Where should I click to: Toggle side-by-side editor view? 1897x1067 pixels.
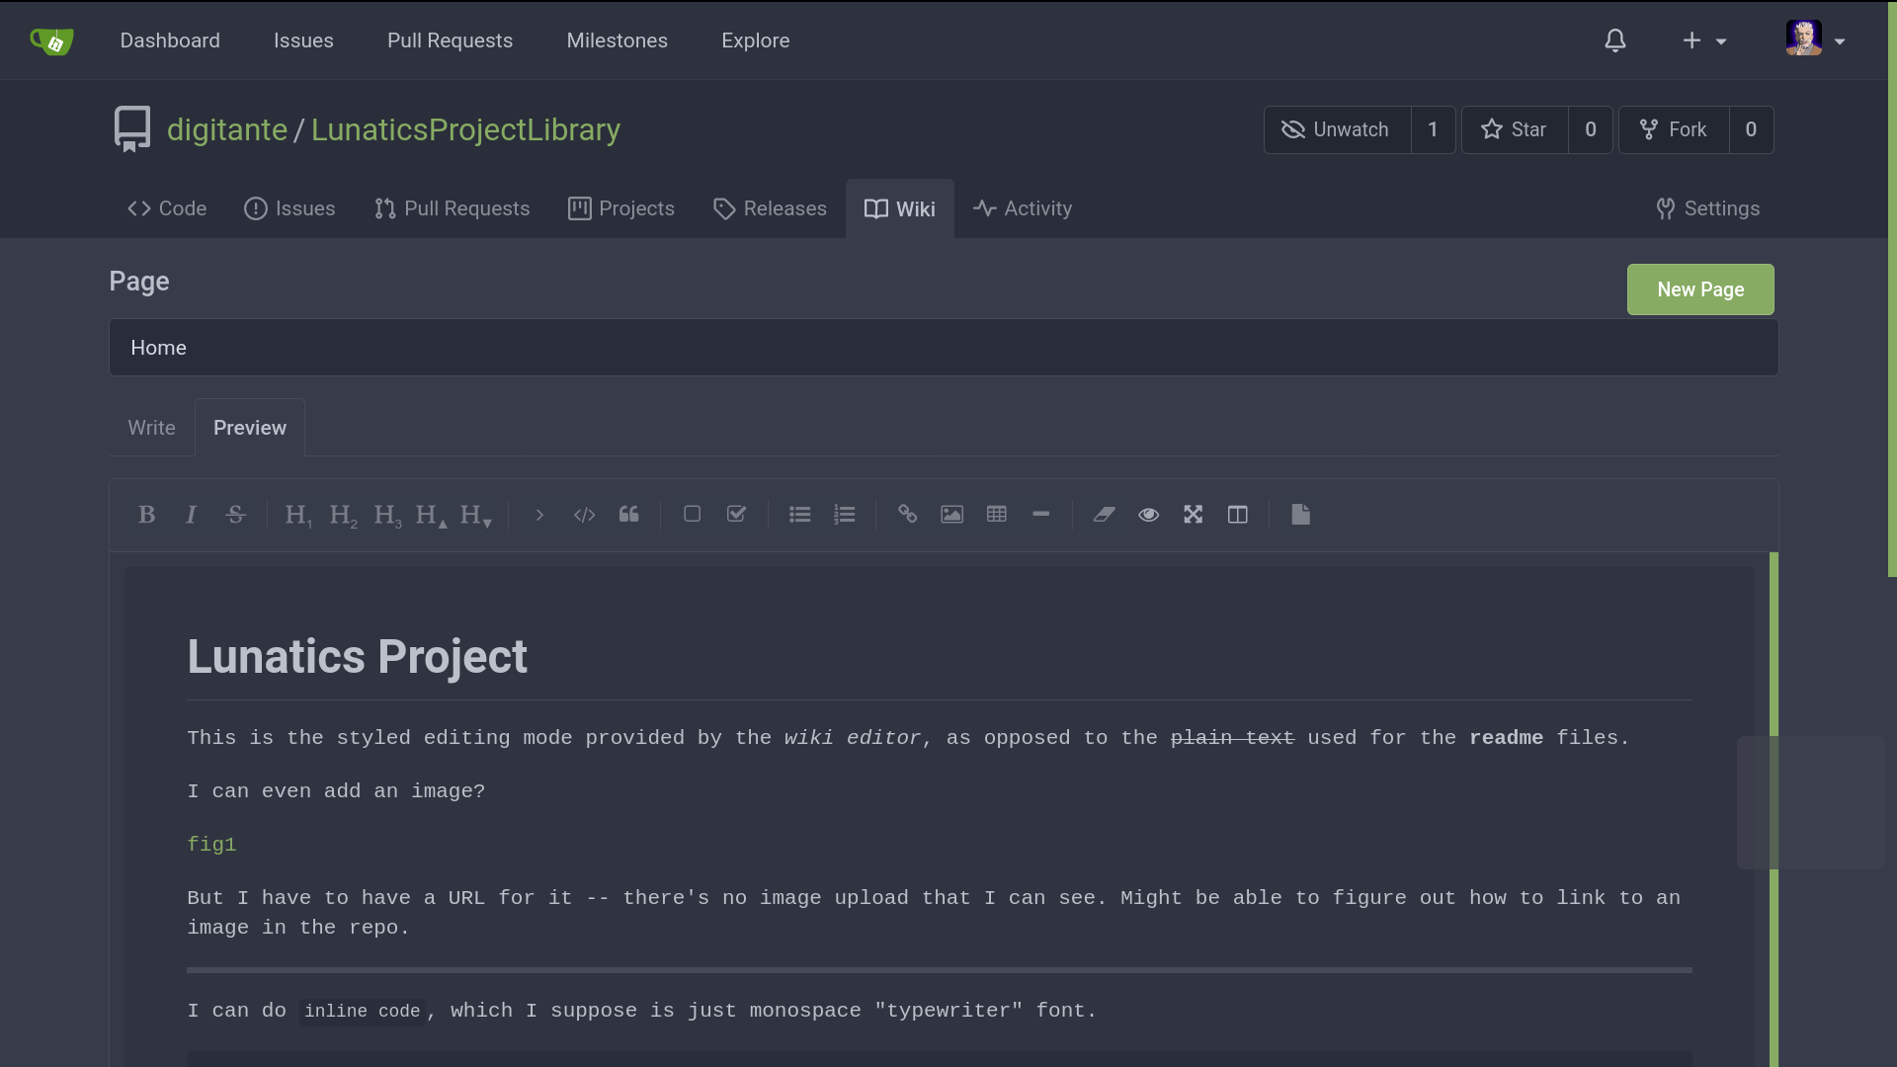1237,515
